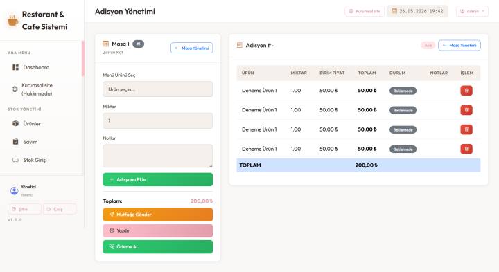Click the Adisyon Yönetimi page title
This screenshot has width=499, height=272.
(125, 12)
